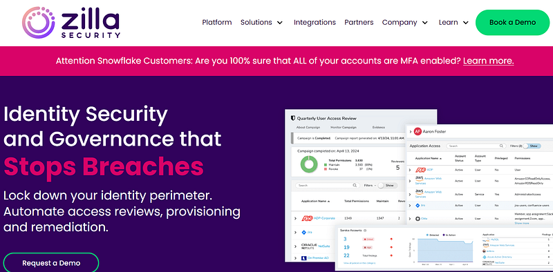Click the red trend arrow in Total findings row
The height and width of the screenshot is (272, 553).
[391, 255]
